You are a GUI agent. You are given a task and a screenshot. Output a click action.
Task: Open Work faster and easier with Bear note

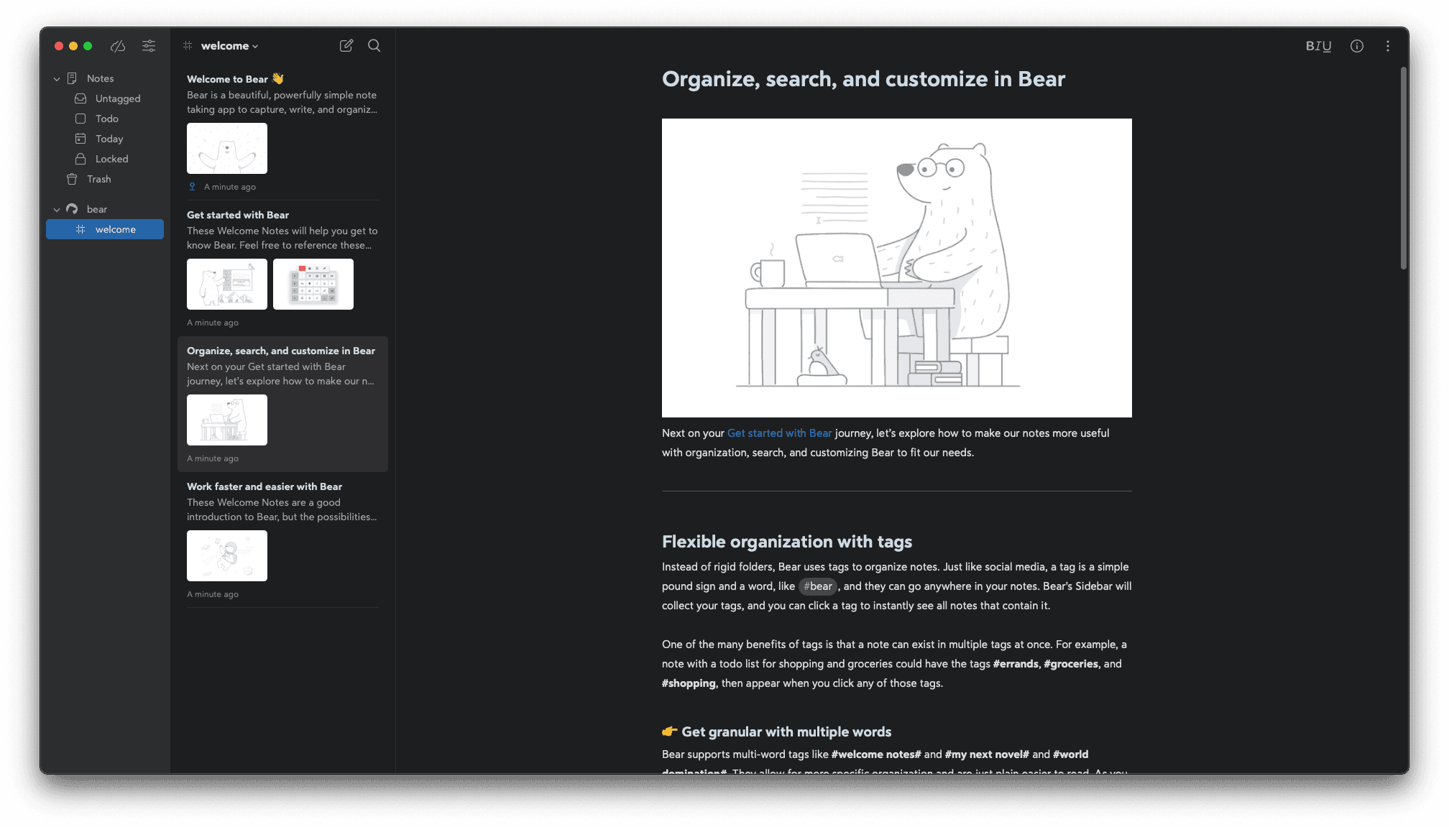coord(282,540)
